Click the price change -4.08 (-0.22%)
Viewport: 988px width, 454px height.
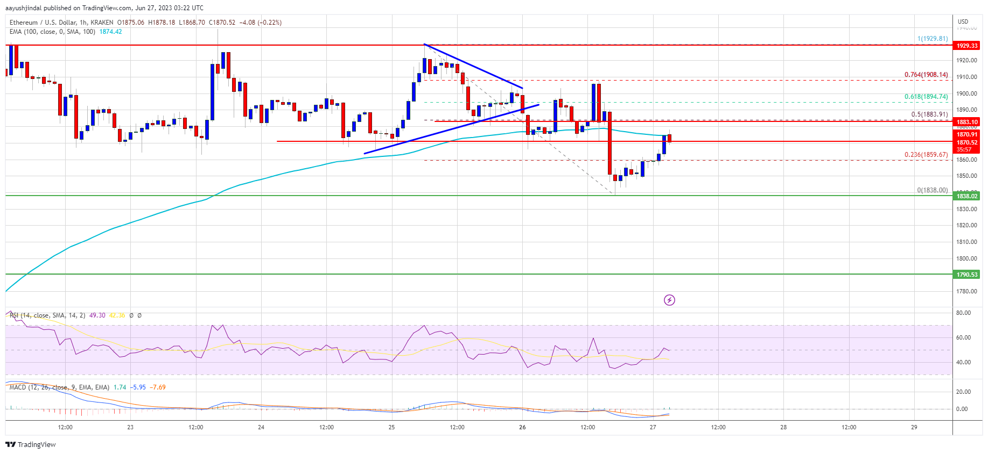click(x=261, y=23)
